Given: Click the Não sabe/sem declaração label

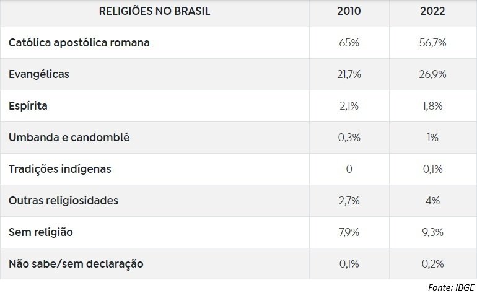Looking at the screenshot, I should 76,263.
